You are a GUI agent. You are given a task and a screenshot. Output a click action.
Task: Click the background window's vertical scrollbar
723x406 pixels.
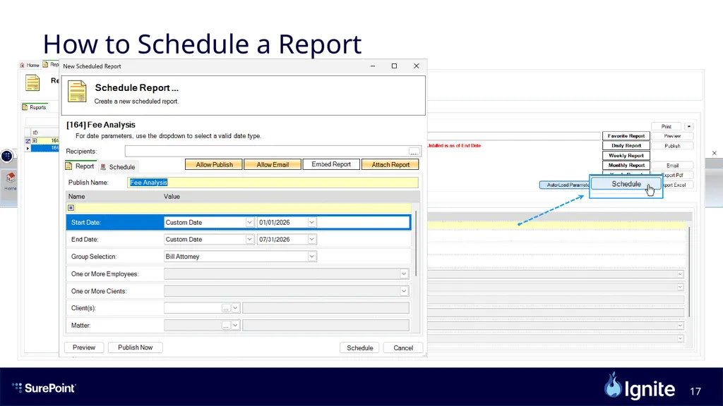pyautogui.click(x=689, y=271)
